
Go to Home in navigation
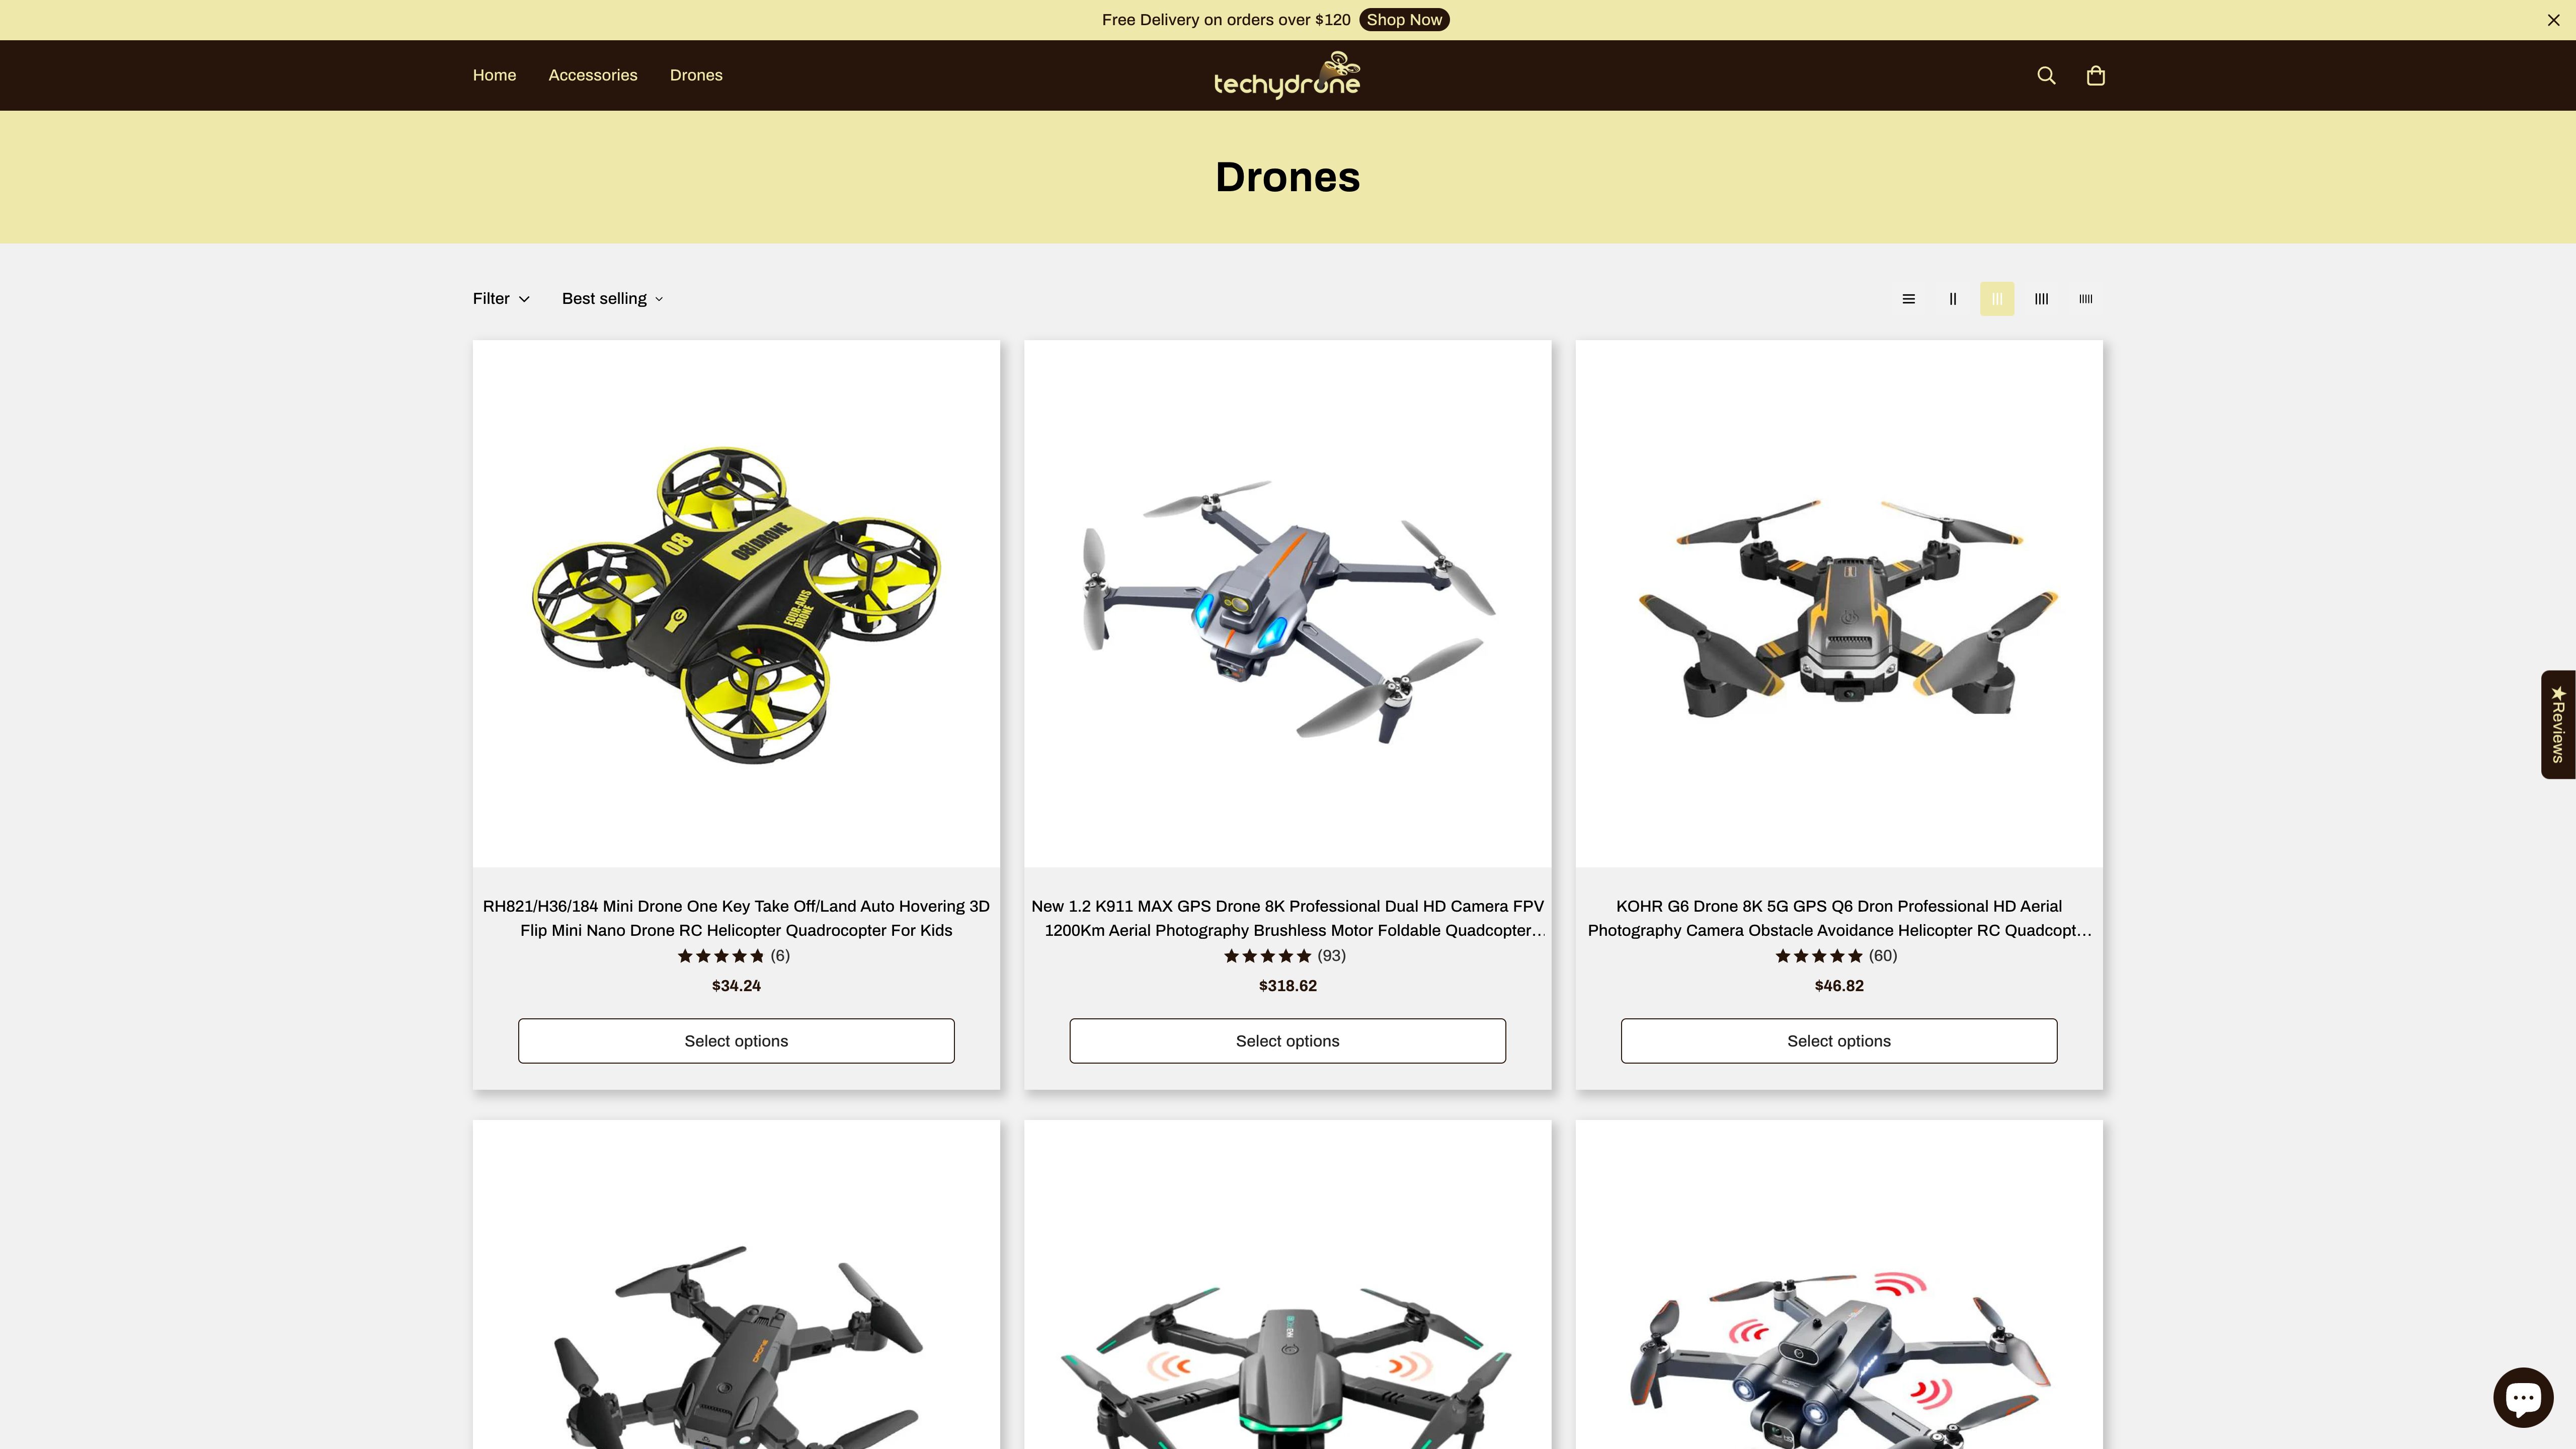494,76
